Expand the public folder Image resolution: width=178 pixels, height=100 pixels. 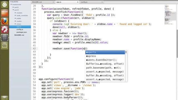tap(15, 18)
